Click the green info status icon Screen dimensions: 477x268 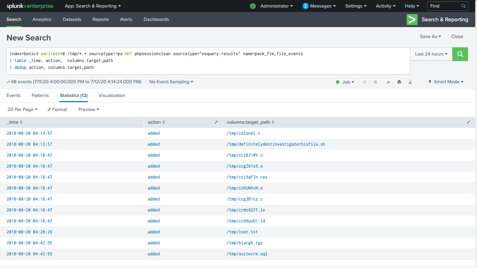click(x=253, y=6)
